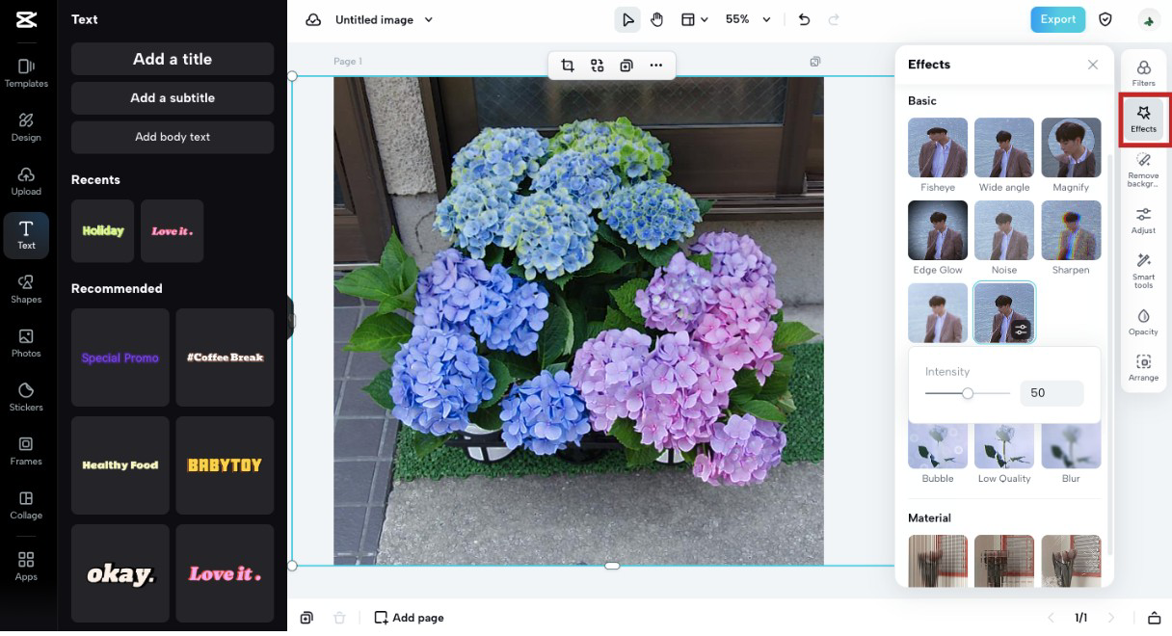This screenshot has width=1172, height=636.
Task: Open the Upload sidebar panel
Action: click(x=26, y=181)
